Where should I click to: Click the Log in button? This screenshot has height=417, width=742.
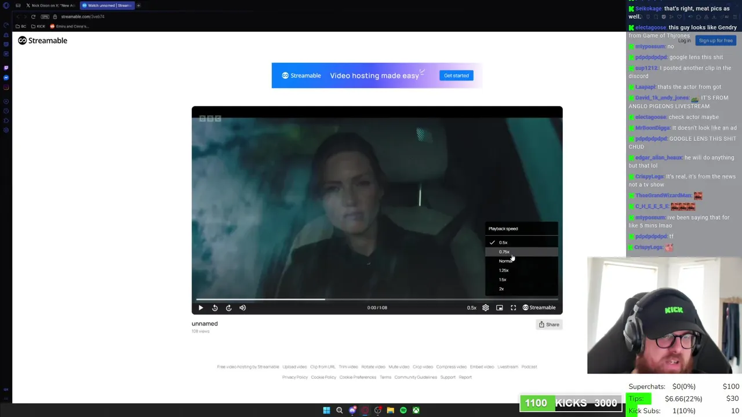pos(685,41)
